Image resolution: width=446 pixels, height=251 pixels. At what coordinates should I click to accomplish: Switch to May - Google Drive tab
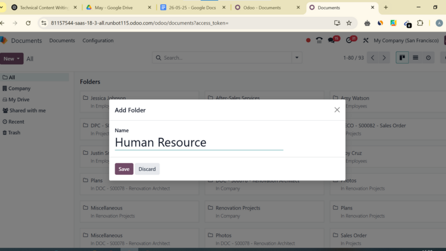click(114, 8)
